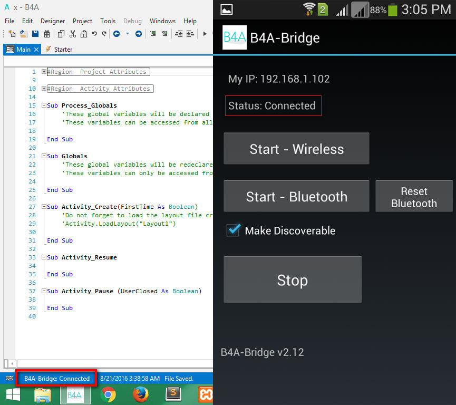Viewport: 456px width, 405px height.
Task: Click the export as zip gift icon
Action: pyautogui.click(x=47, y=34)
